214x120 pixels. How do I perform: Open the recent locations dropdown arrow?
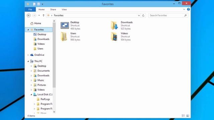(x=39, y=15)
